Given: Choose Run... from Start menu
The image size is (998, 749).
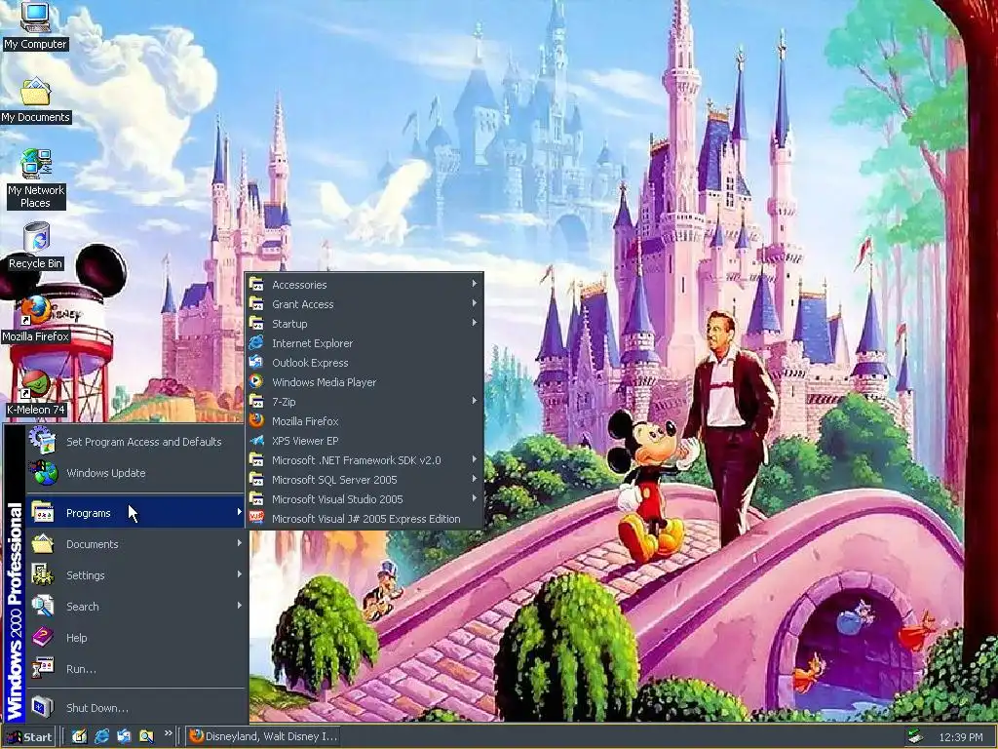Looking at the screenshot, I should pos(135,669).
